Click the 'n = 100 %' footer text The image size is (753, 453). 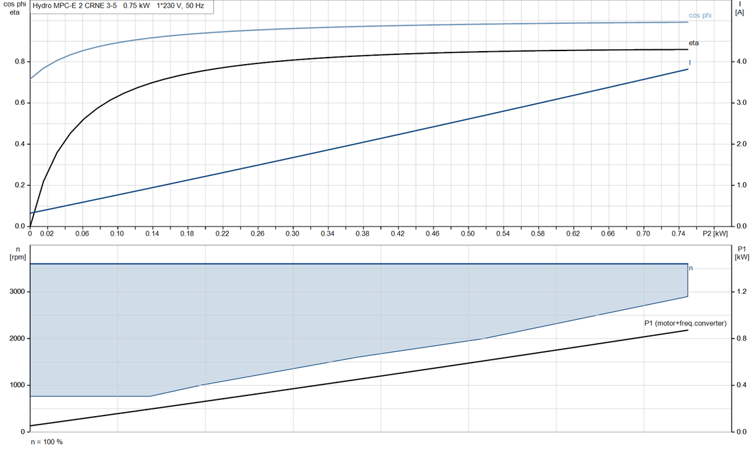pos(47,441)
